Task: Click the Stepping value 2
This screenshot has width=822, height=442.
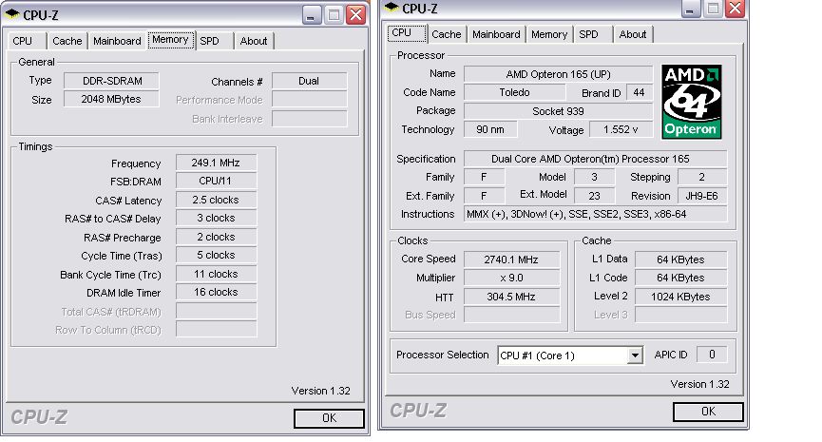Action: click(702, 177)
